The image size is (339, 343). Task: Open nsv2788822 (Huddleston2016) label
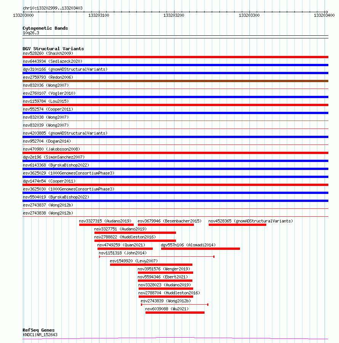point(125,237)
